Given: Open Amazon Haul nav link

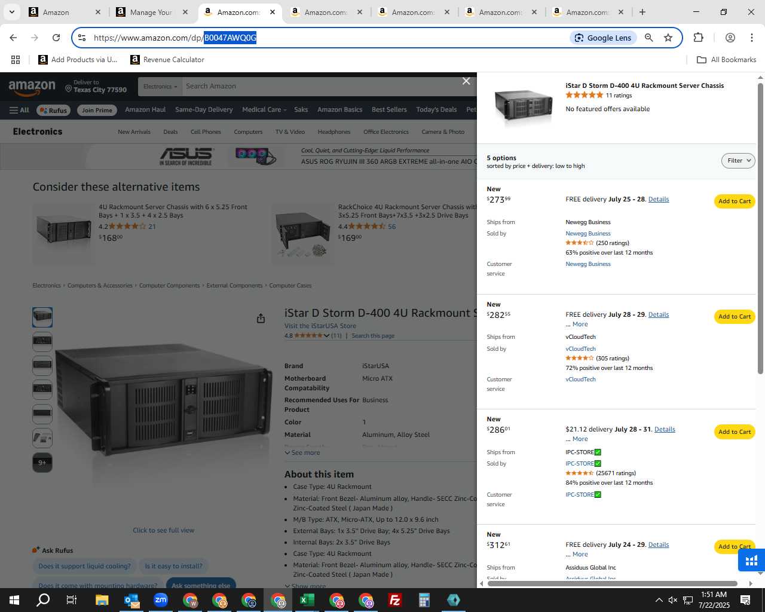Looking at the screenshot, I should (x=145, y=110).
